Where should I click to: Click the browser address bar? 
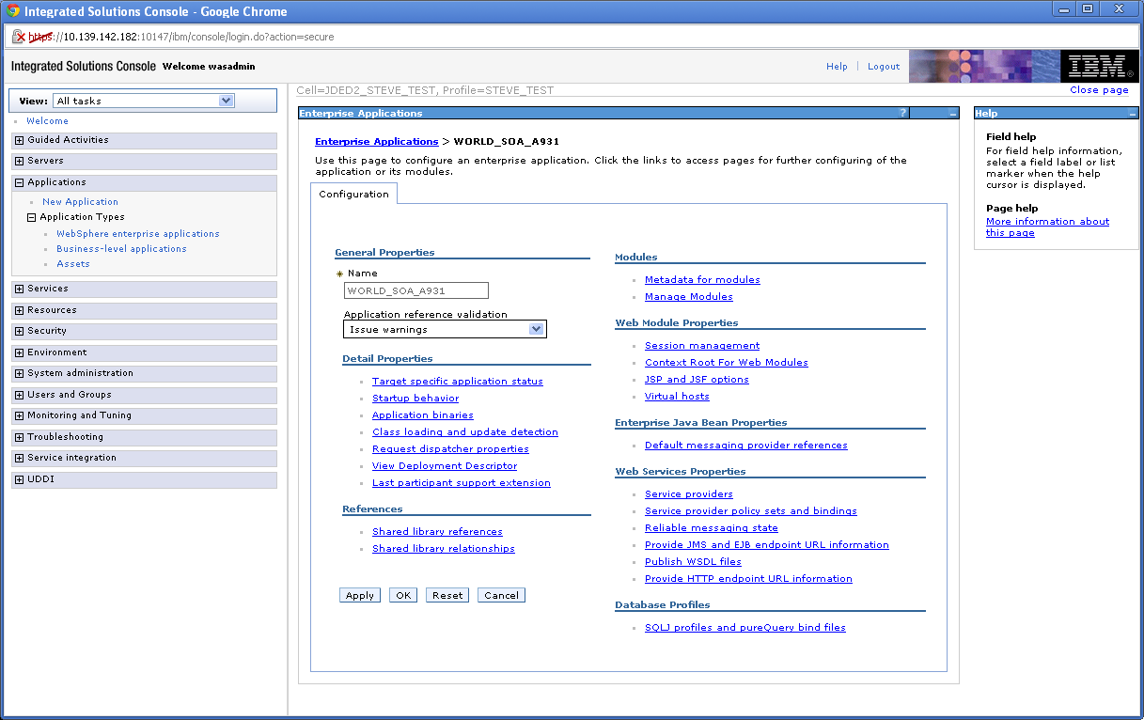coord(572,37)
